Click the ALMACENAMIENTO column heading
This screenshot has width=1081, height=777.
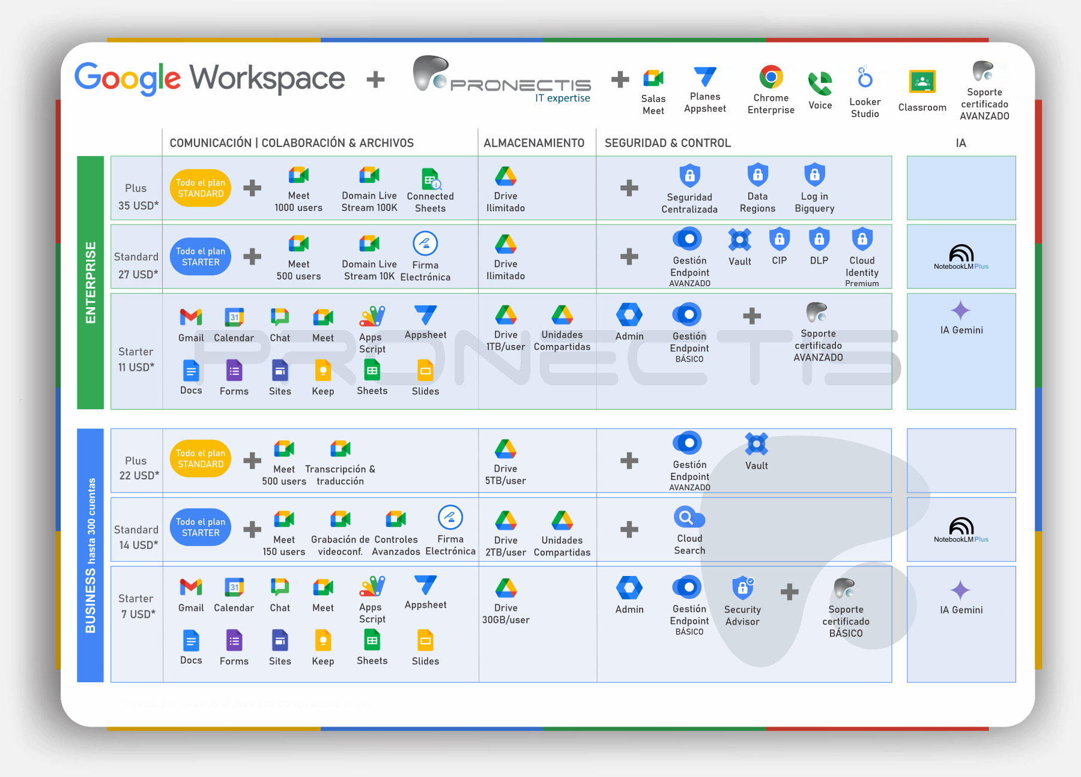[534, 143]
